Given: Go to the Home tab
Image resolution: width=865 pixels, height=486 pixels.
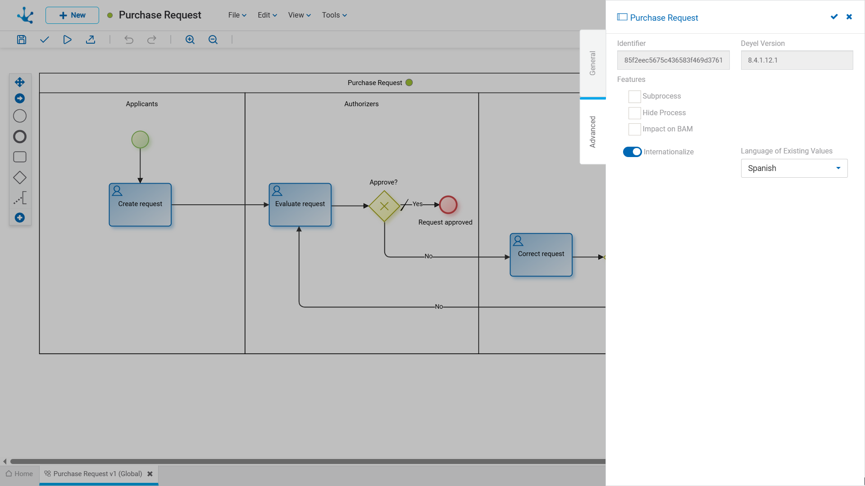Looking at the screenshot, I should [19, 474].
